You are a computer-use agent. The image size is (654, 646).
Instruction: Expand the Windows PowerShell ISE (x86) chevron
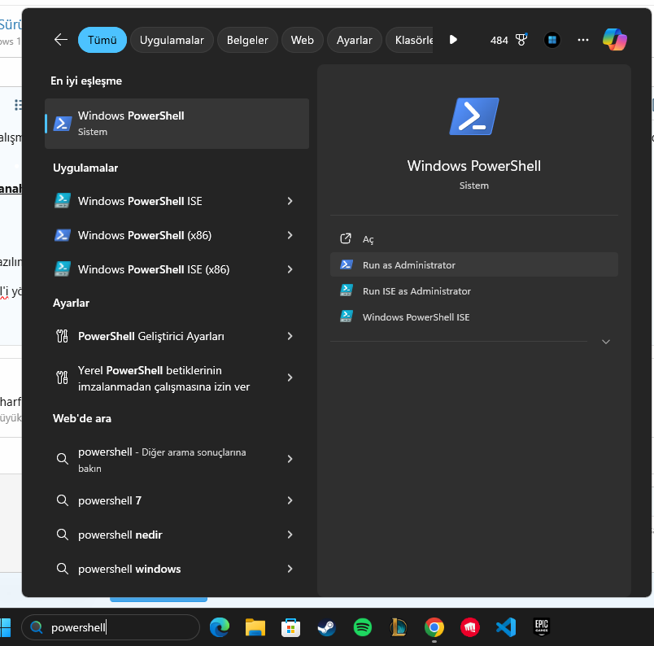click(290, 269)
